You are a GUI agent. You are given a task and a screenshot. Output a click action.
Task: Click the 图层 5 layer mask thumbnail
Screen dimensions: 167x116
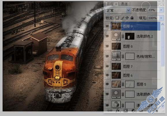coord(130,84)
